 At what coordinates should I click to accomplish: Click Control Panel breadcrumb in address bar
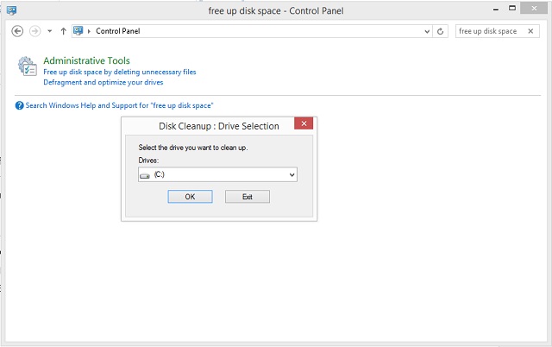click(118, 31)
